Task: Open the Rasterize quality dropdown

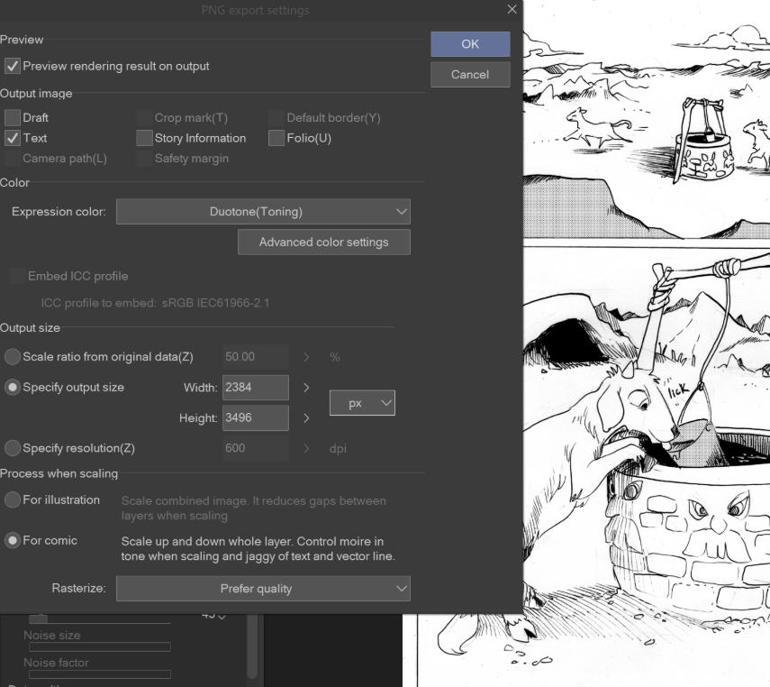Action: tap(263, 589)
